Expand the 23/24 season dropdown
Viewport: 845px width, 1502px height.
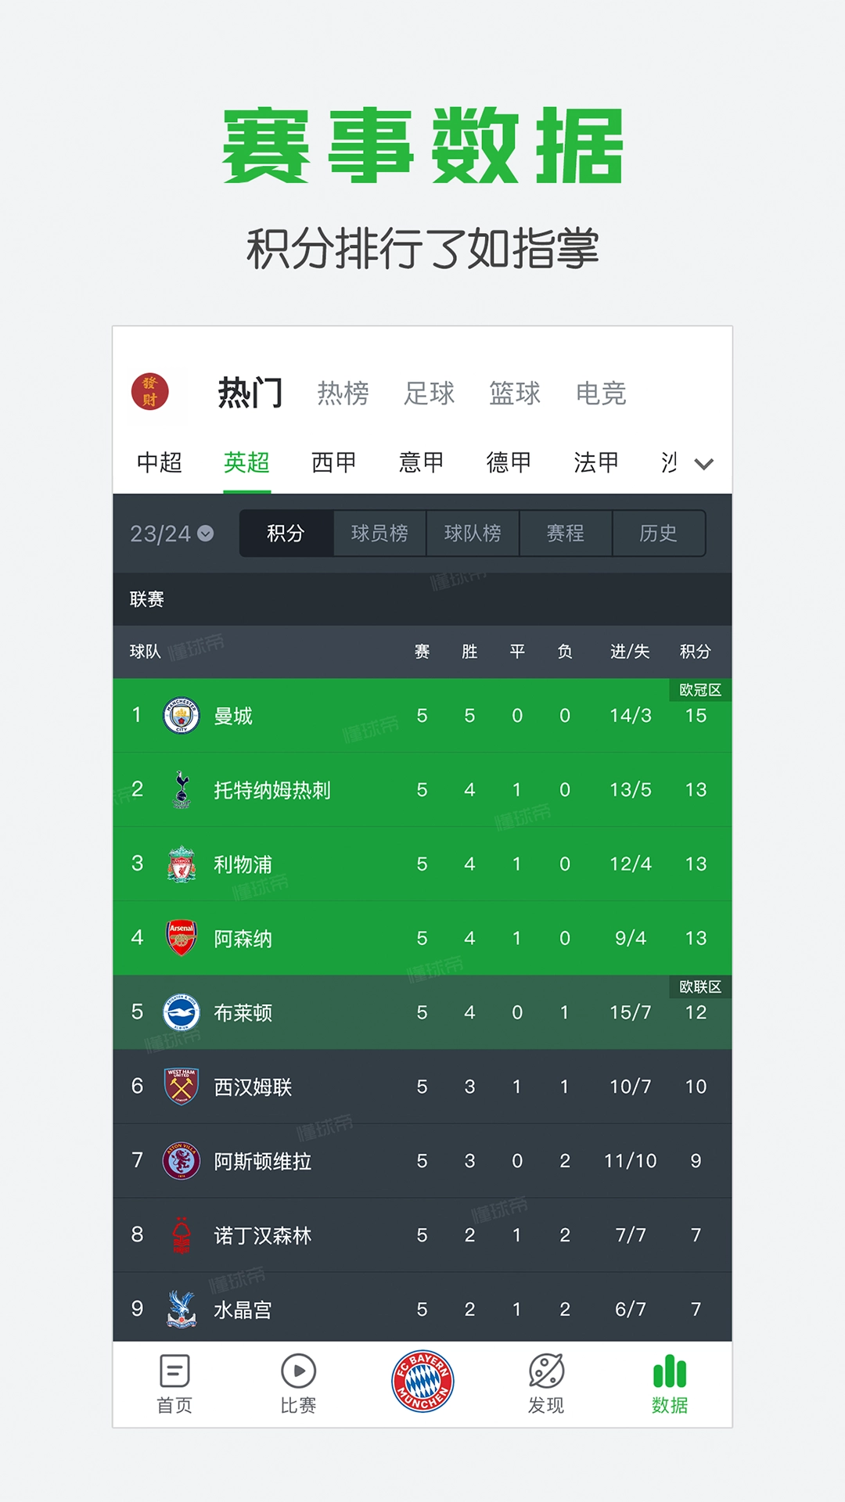point(169,533)
